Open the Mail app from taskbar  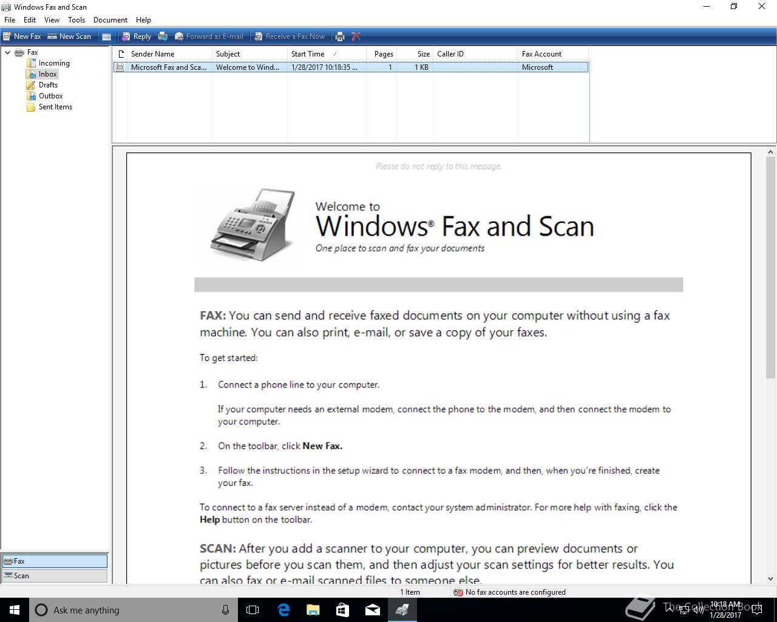[x=372, y=610]
